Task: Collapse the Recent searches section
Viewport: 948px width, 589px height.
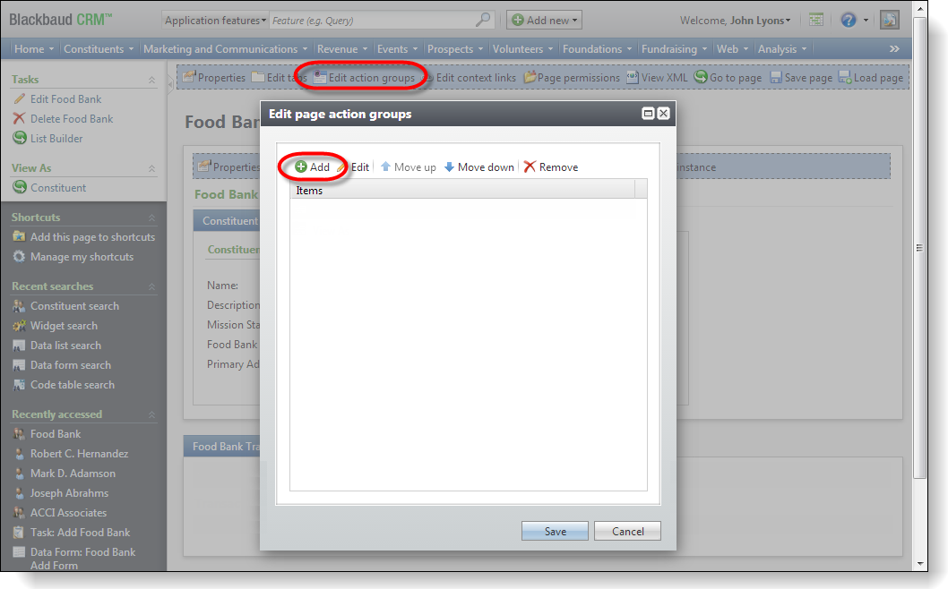Action: point(151,286)
